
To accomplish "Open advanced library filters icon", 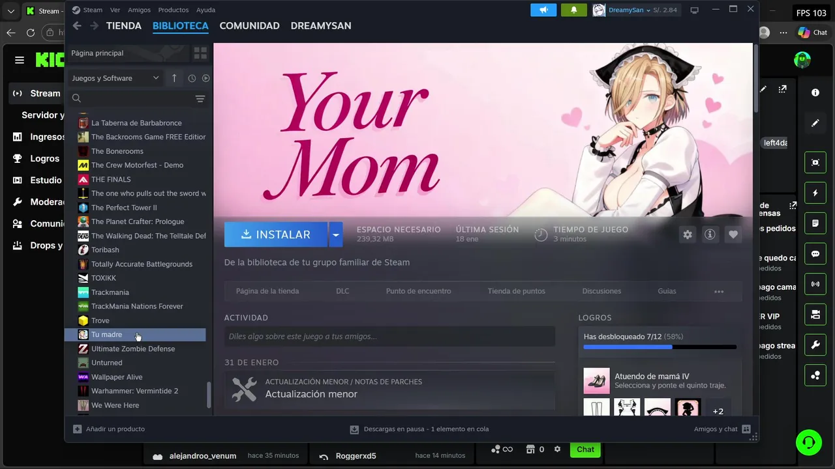I will point(200,98).
